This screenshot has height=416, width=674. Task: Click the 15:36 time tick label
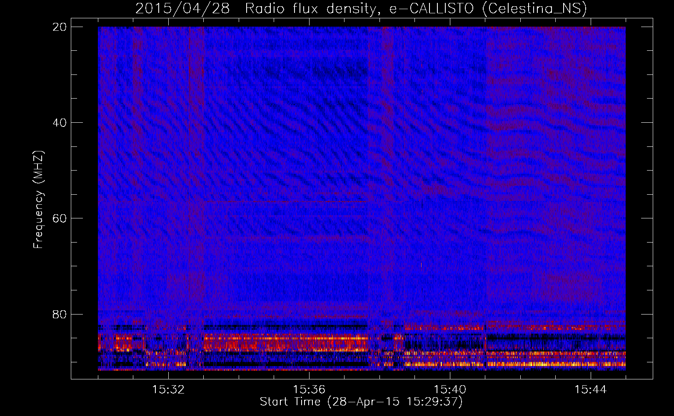pyautogui.click(x=309, y=389)
